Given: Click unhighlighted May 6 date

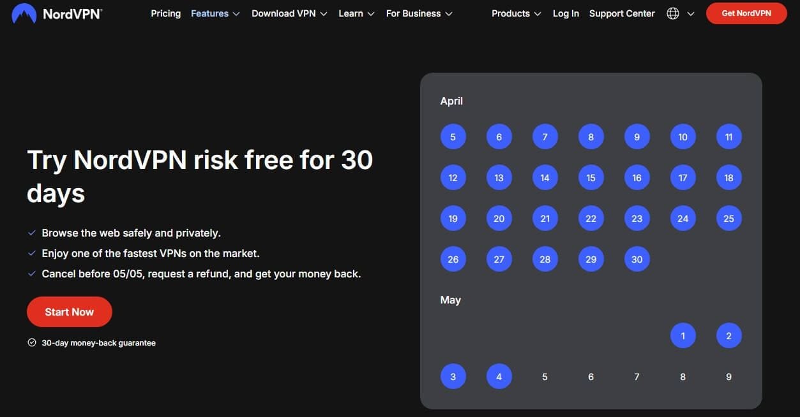Looking at the screenshot, I should coord(591,377).
